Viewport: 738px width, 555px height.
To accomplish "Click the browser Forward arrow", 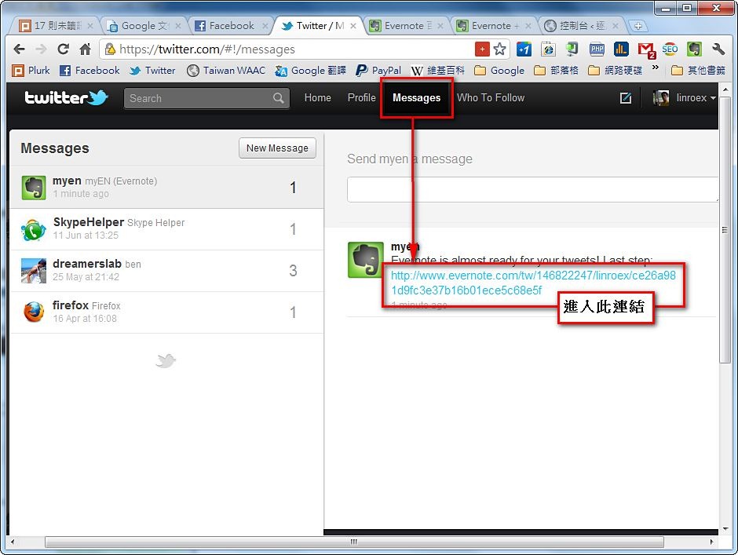I will tap(42, 49).
